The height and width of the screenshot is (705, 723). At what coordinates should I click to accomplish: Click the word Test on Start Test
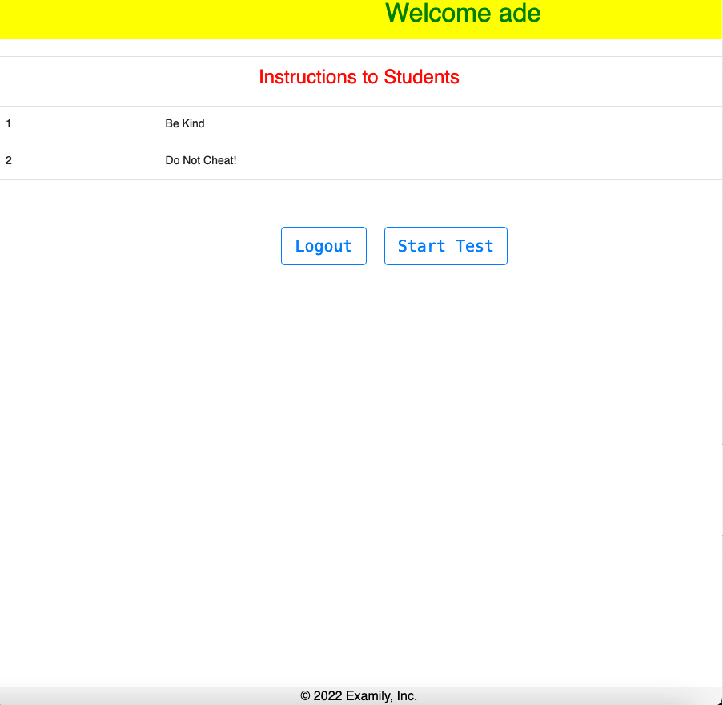click(475, 246)
